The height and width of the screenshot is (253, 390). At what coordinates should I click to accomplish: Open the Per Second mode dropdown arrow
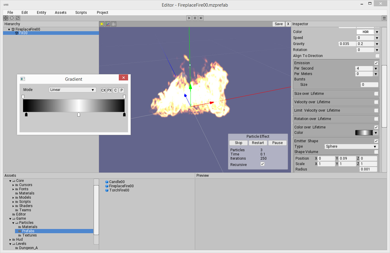click(x=376, y=68)
